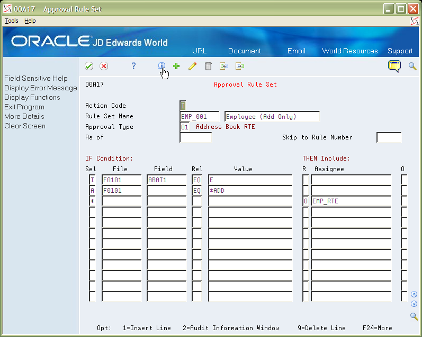Click the Value field containing *ADD
Screen dimensions: 422x337
(x=250, y=191)
